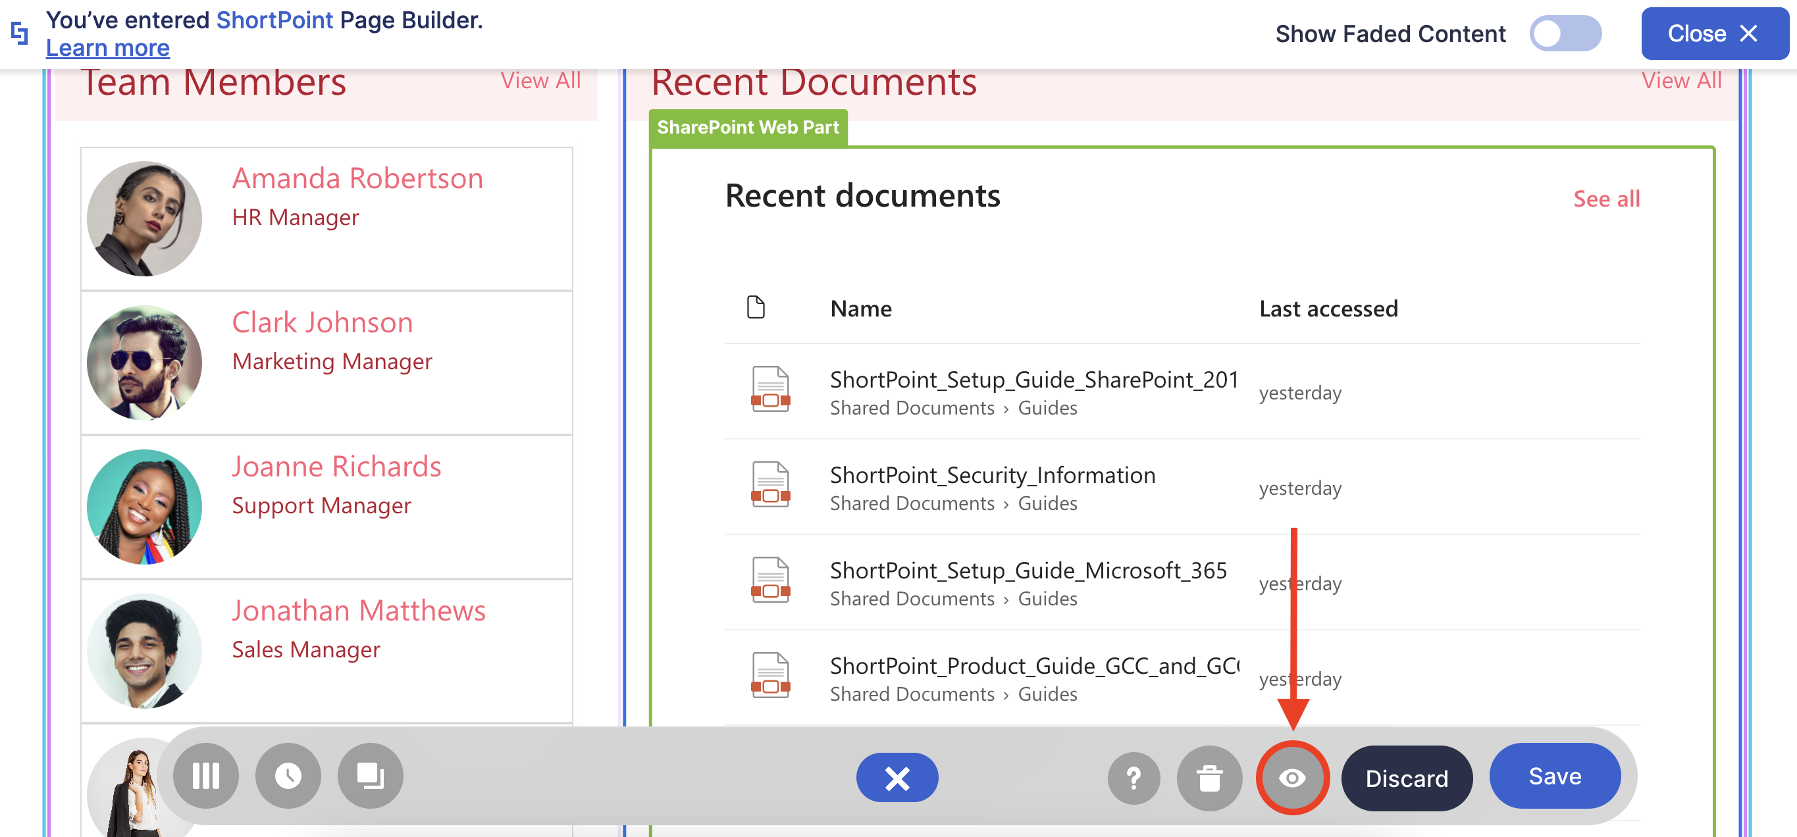Click the ShortPoint logo icon at top left

(x=20, y=33)
